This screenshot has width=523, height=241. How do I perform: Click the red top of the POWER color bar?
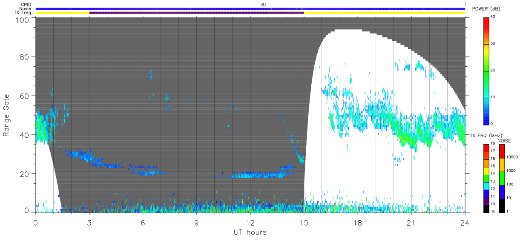[487, 21]
